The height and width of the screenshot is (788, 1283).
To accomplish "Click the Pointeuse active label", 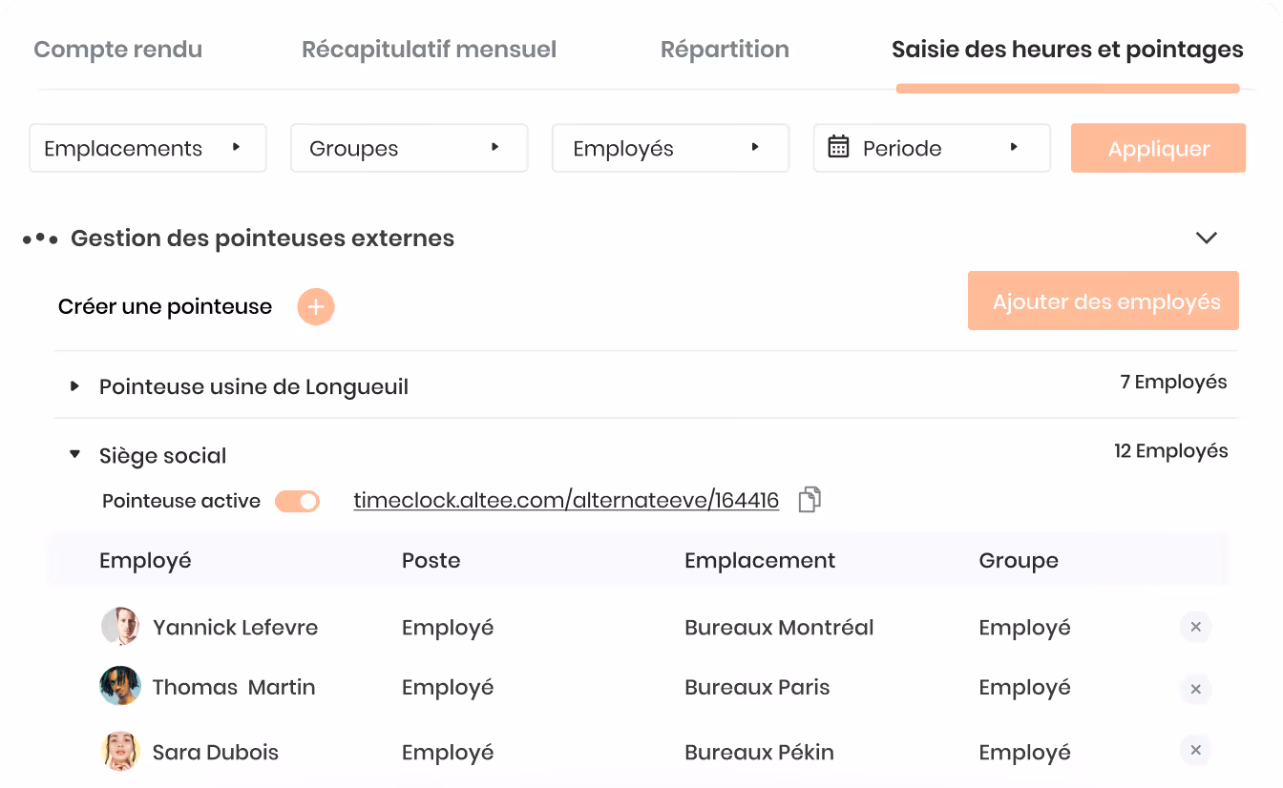I will tap(181, 501).
